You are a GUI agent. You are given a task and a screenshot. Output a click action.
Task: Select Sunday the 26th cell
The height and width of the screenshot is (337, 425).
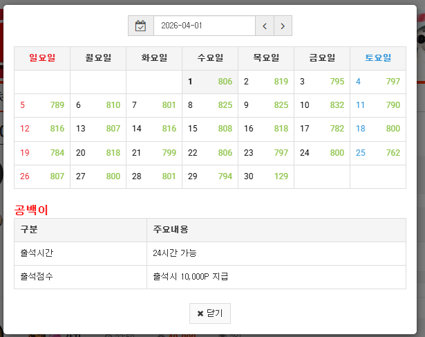(x=42, y=176)
